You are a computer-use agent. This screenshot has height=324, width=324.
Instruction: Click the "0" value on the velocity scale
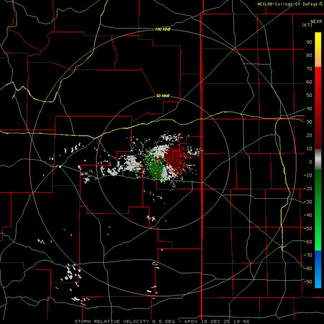[311, 162]
